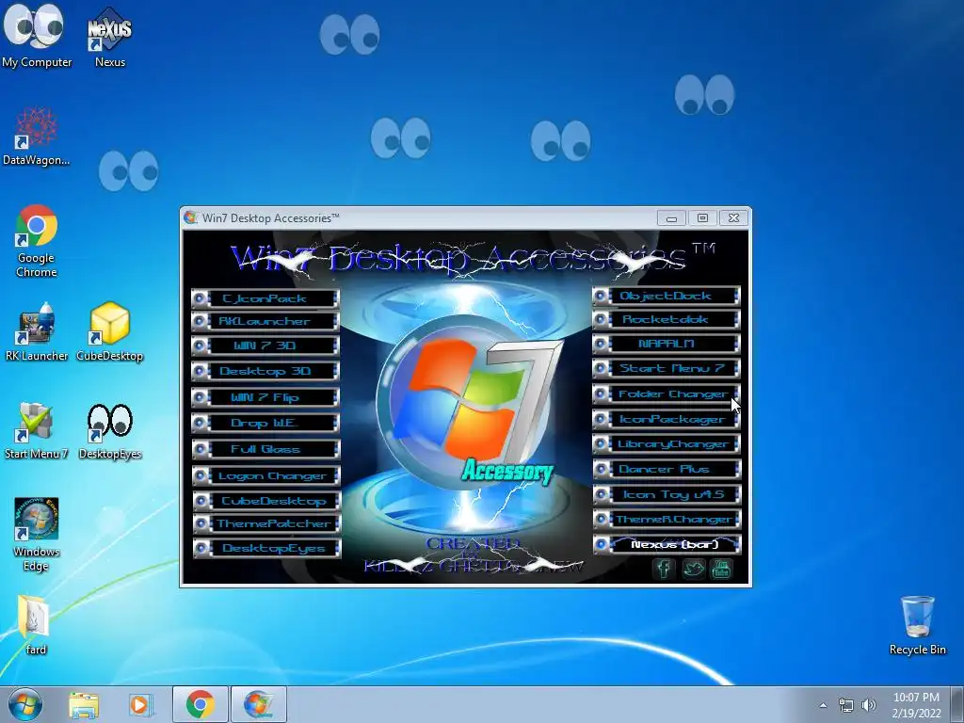Select the DesktopEyes desktop shortcut
The height and width of the screenshot is (723, 964).
pos(110,430)
